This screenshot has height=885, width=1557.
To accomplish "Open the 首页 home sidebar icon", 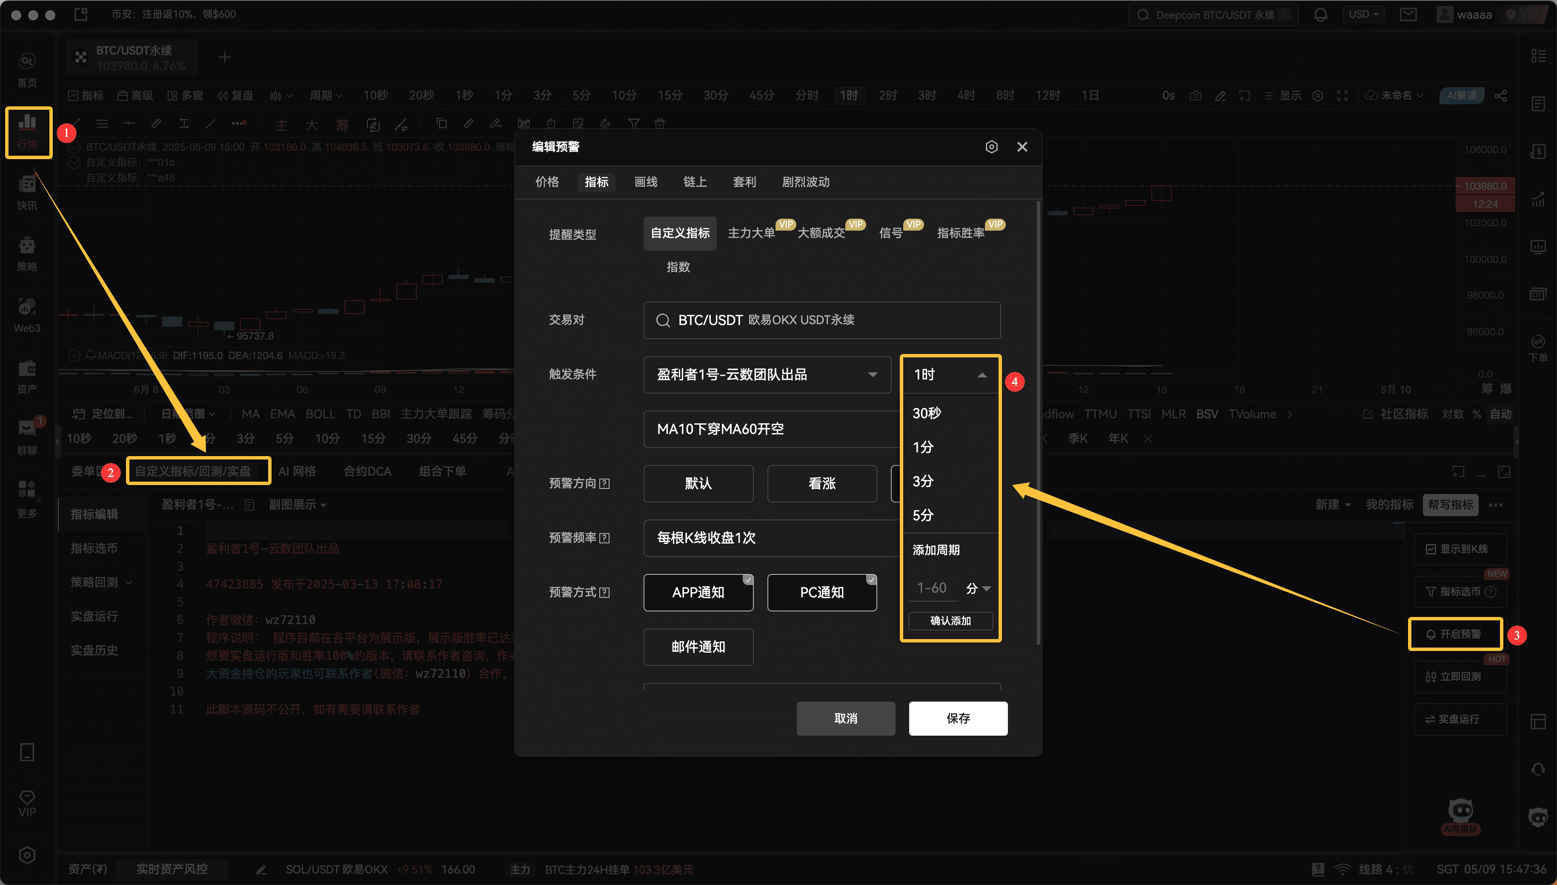I will click(x=27, y=70).
